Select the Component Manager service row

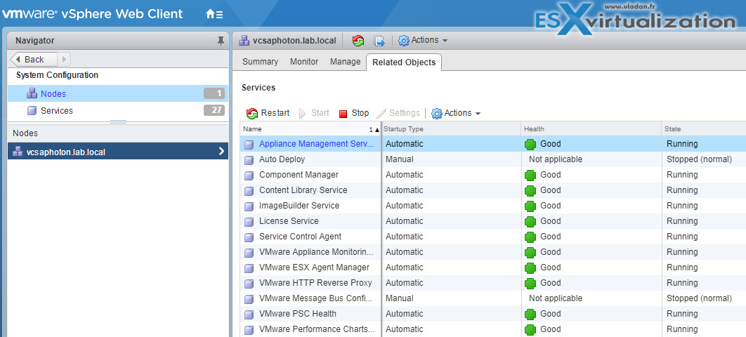click(x=493, y=175)
